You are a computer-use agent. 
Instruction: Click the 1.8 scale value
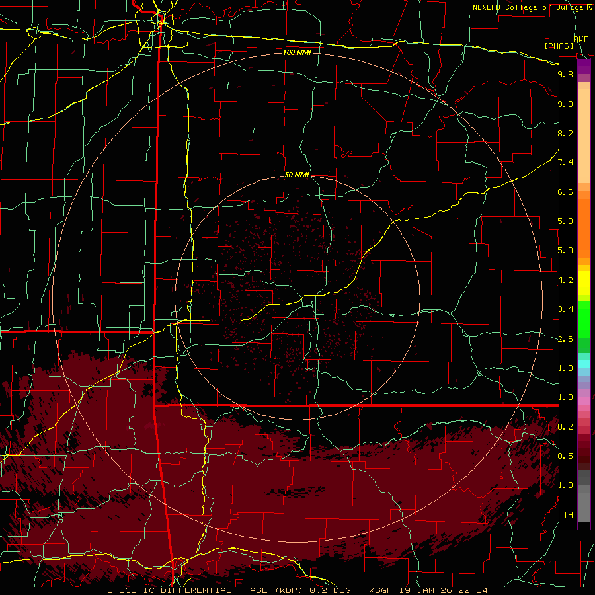[565, 368]
